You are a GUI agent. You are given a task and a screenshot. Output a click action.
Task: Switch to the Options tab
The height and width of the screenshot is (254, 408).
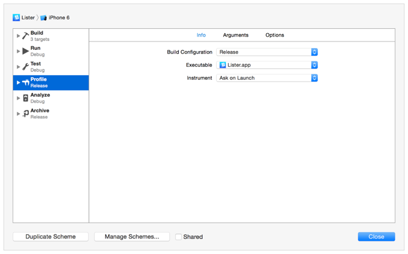[x=275, y=35]
